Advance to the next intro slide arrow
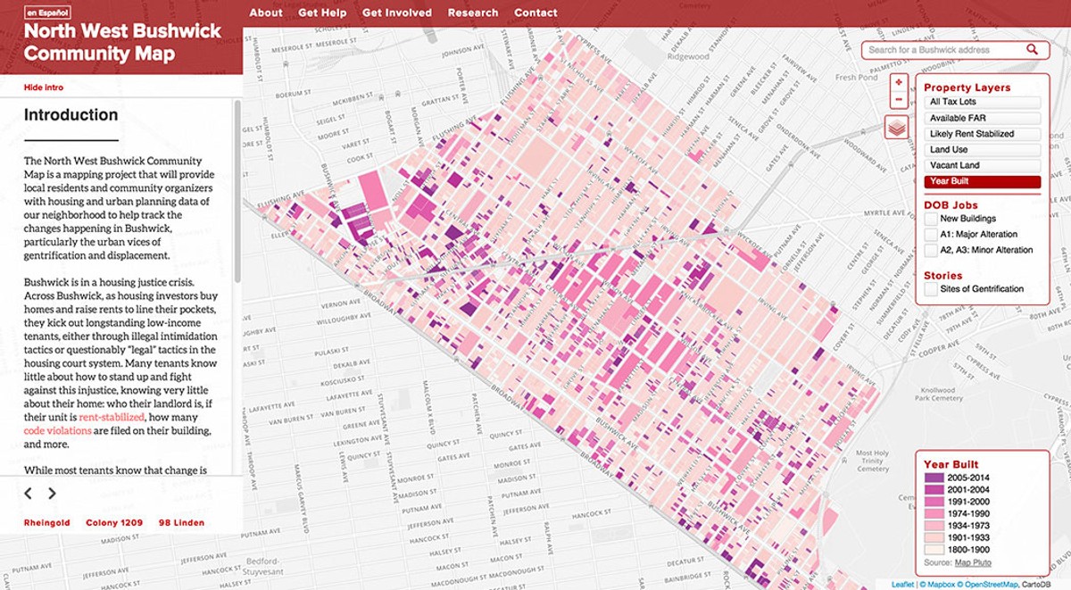This screenshot has height=590, width=1071. tap(52, 493)
